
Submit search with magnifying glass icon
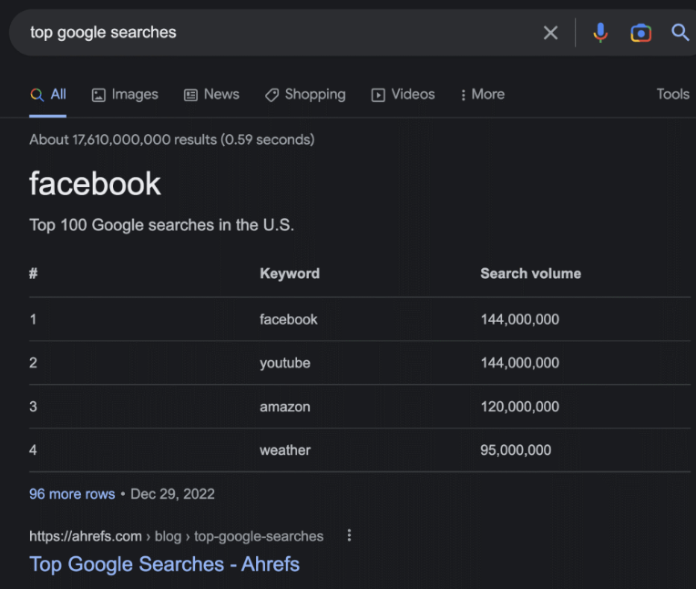point(680,33)
